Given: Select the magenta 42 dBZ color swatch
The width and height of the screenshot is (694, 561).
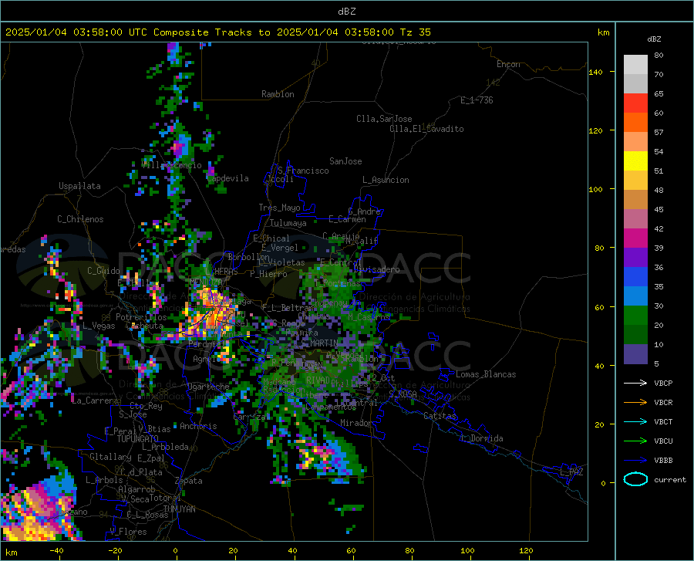Looking at the screenshot, I should click(x=635, y=238).
